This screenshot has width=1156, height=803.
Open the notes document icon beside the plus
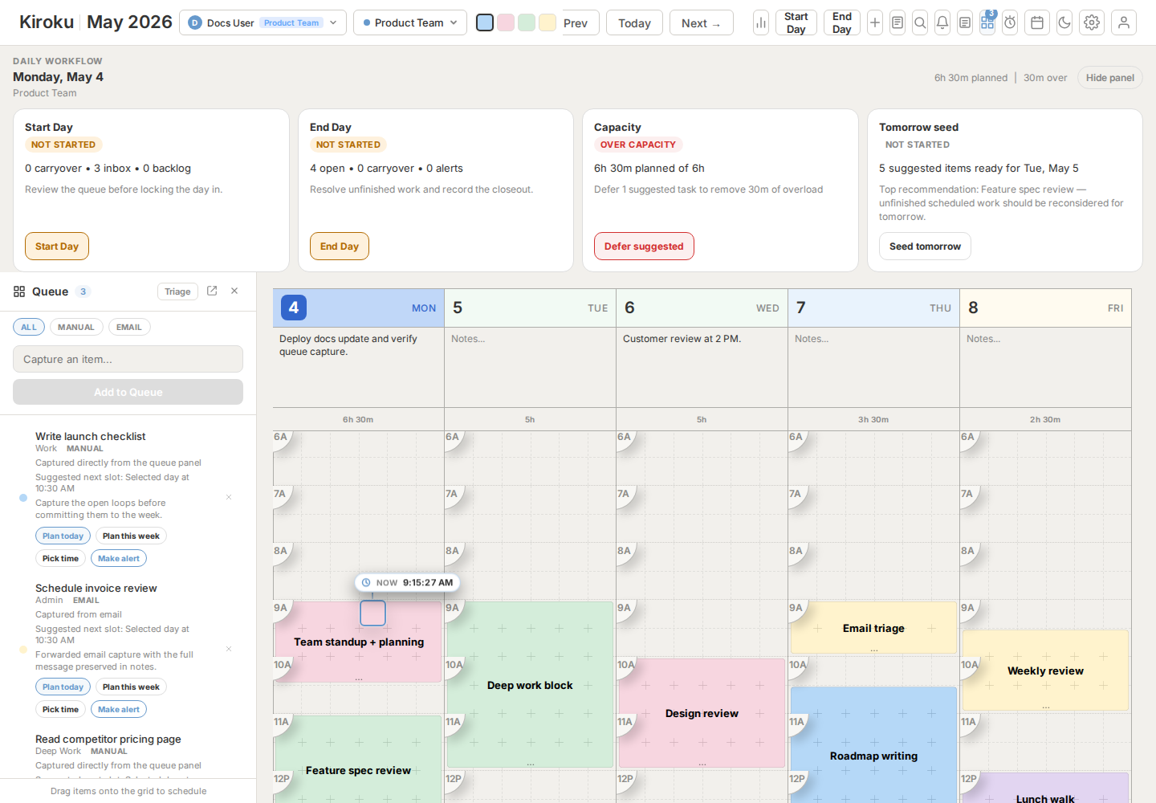(898, 22)
